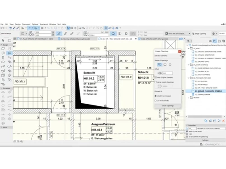This screenshot has width=226, height=169.
Task: Select the Use Tool Defaults radio button
Action: click(155, 100)
